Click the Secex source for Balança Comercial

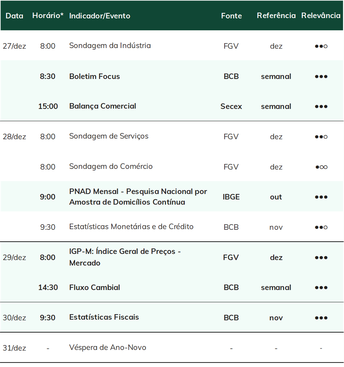[231, 107]
